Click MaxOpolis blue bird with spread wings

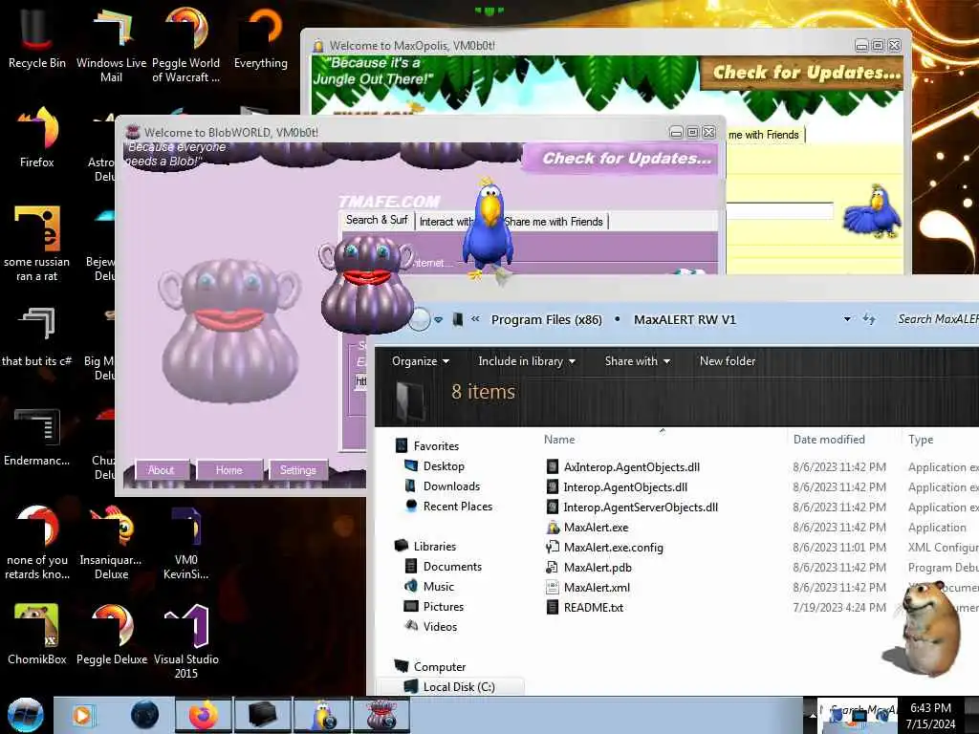(x=873, y=212)
